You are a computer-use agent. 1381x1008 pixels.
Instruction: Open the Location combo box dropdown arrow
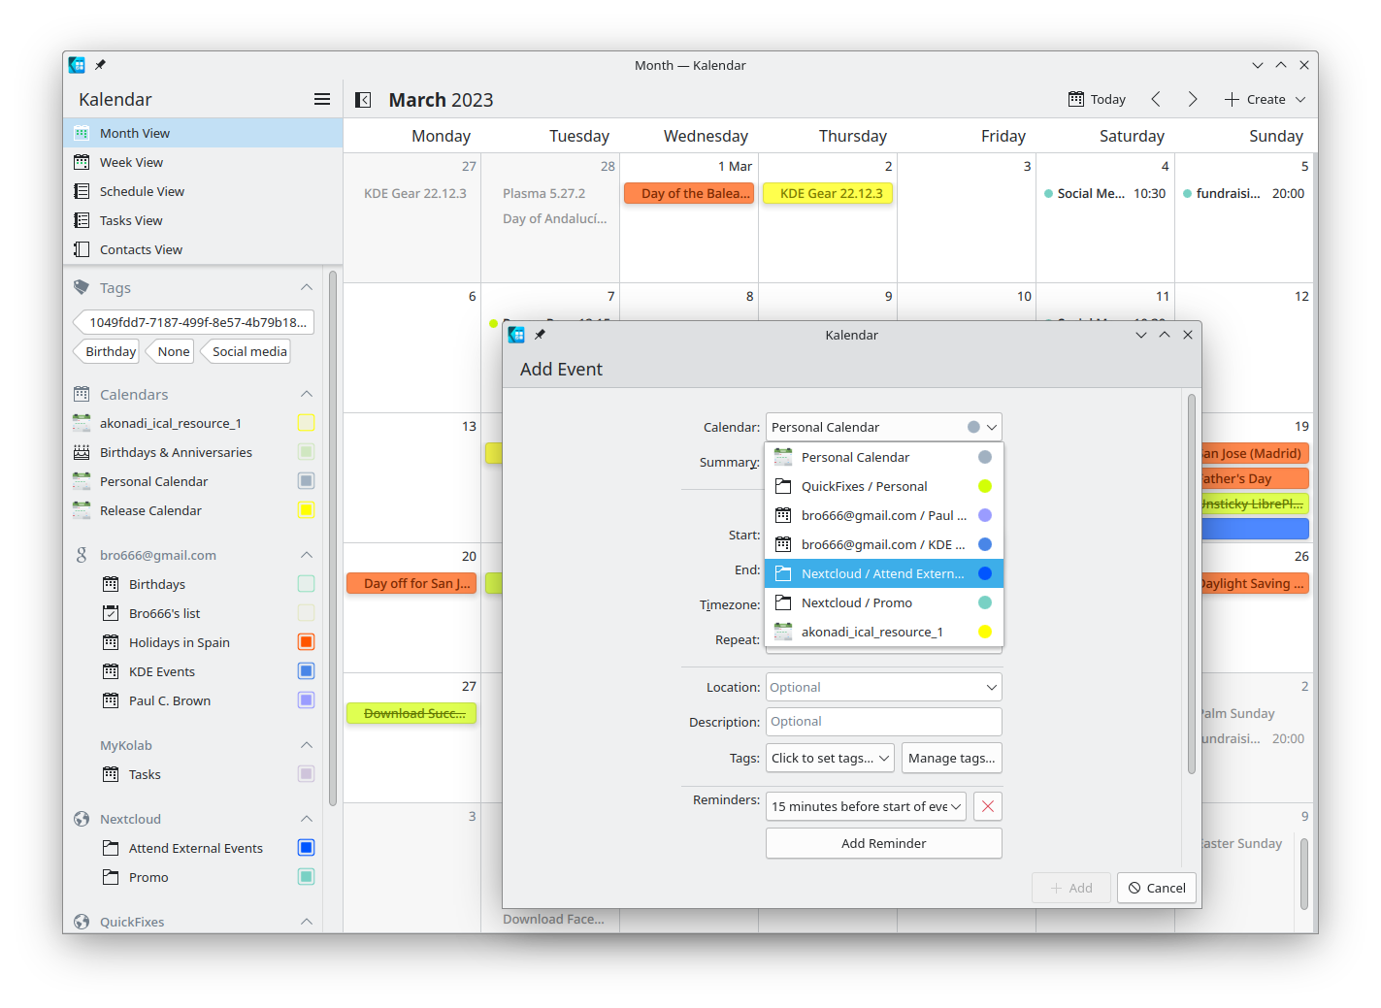(x=991, y=687)
